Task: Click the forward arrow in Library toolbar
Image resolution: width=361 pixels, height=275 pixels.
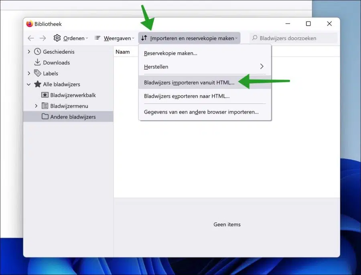Action: click(43, 38)
